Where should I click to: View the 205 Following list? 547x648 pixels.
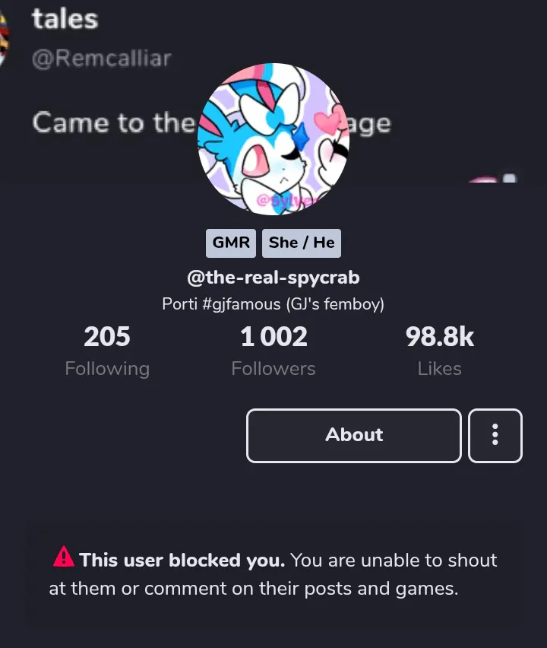pyautogui.click(x=107, y=351)
